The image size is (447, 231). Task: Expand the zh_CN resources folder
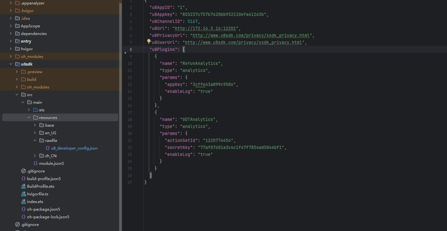[x=35, y=156]
